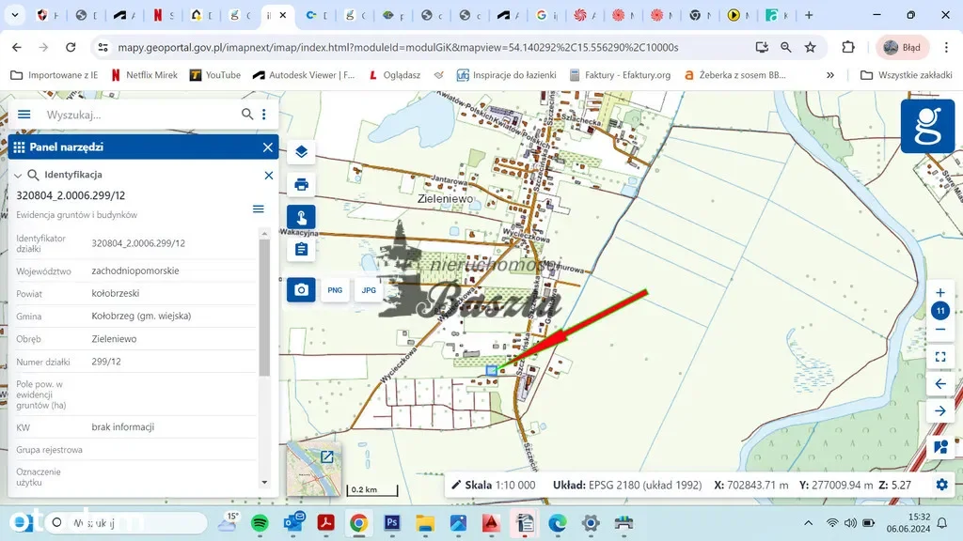The width and height of the screenshot is (963, 541).
Task: Close the Panel narzędzi panel
Action: pyautogui.click(x=268, y=147)
